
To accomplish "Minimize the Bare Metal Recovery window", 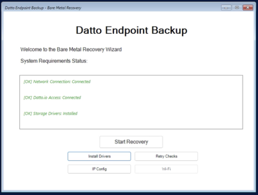I will 226,7.
